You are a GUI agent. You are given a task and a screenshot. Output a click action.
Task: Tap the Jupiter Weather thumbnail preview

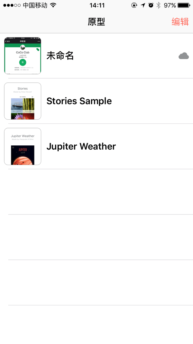(23, 146)
